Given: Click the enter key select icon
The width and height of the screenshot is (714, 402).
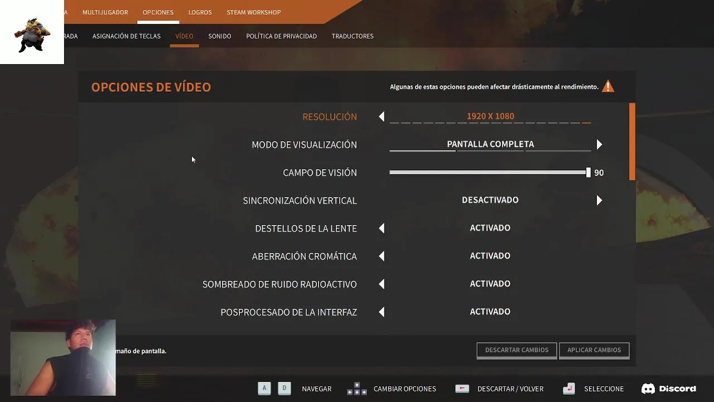Looking at the screenshot, I should point(568,389).
